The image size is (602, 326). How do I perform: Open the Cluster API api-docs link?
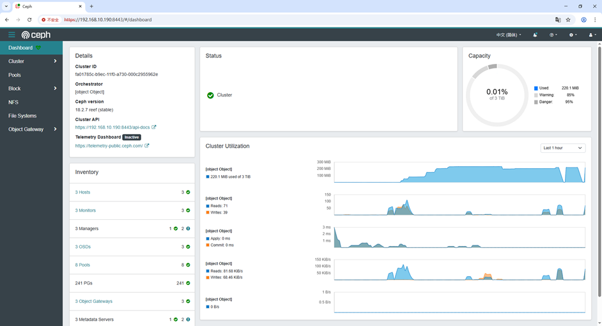pyautogui.click(x=113, y=127)
